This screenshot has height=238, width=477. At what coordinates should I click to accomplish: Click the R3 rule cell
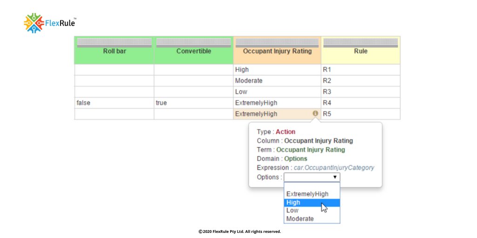(361, 92)
